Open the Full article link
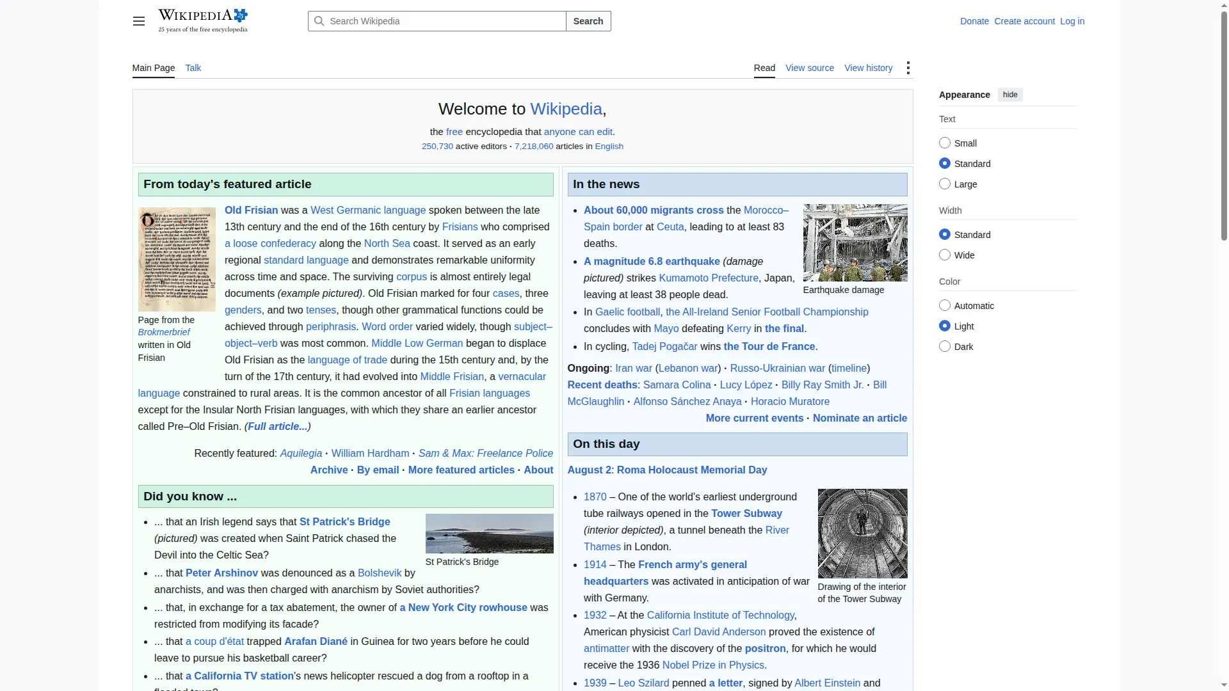This screenshot has height=691, width=1229. click(277, 426)
